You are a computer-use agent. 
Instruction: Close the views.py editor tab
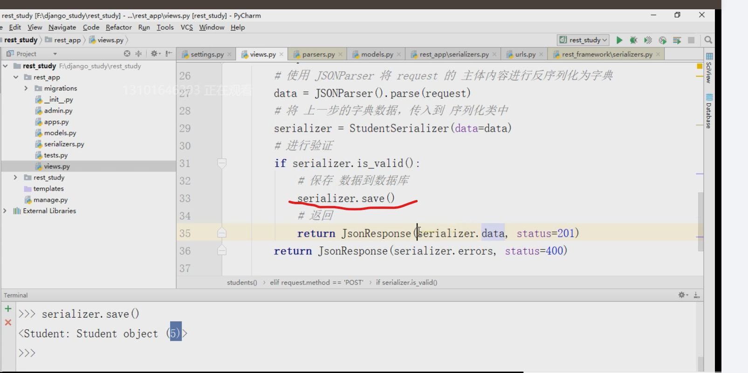point(281,54)
